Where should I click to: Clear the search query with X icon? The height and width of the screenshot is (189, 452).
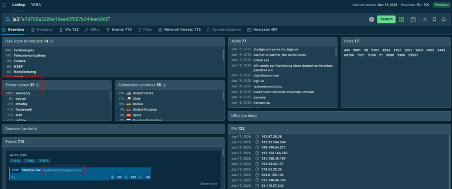click(x=372, y=19)
